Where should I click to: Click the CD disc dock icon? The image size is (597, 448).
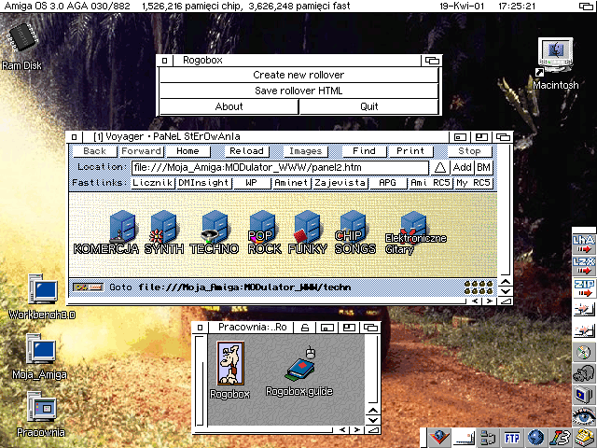(x=584, y=353)
